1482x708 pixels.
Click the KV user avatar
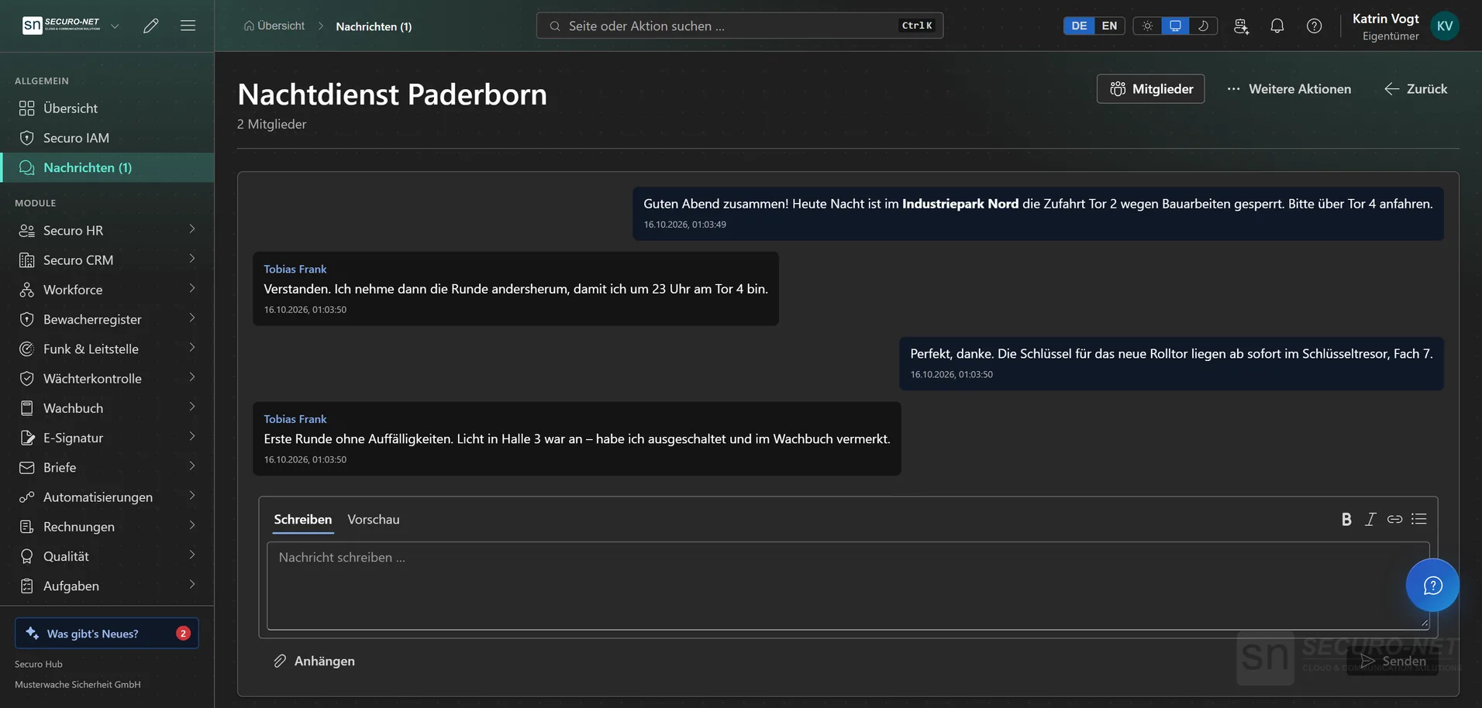coord(1445,26)
